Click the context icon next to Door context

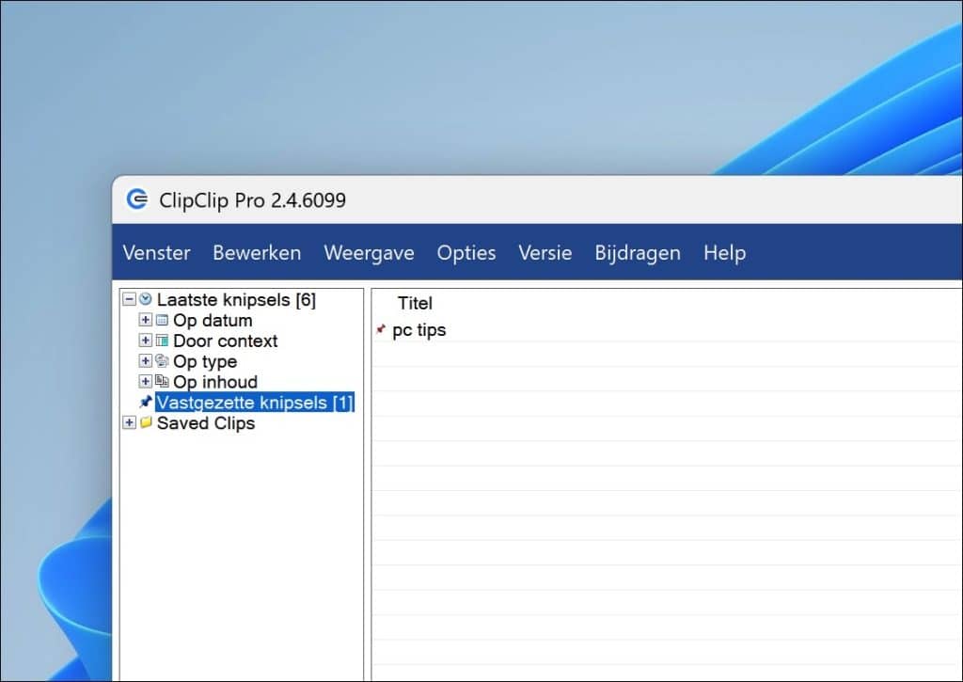[162, 341]
